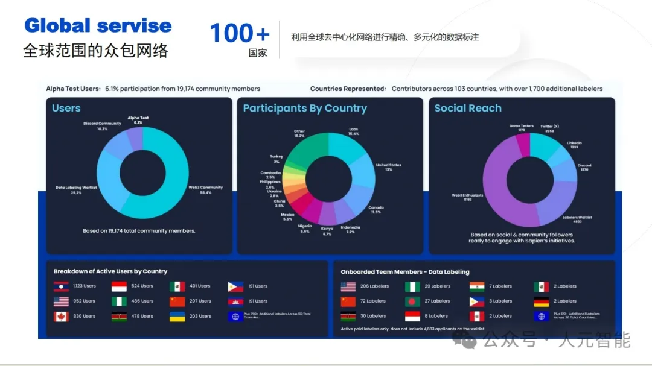Click the Ukraine flag beside 203 Users
The image size is (652, 366).
(177, 317)
